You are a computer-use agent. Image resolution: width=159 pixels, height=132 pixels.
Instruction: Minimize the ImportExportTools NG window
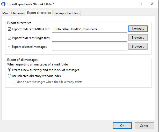(129, 4)
